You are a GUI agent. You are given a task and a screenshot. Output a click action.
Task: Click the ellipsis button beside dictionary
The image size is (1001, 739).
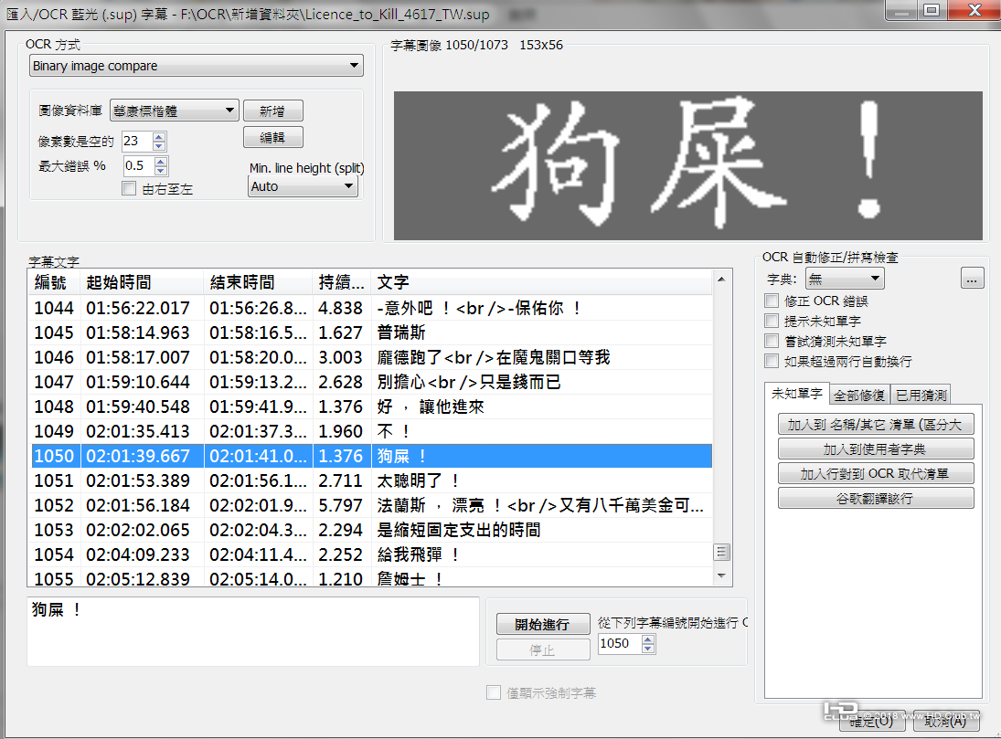(972, 279)
